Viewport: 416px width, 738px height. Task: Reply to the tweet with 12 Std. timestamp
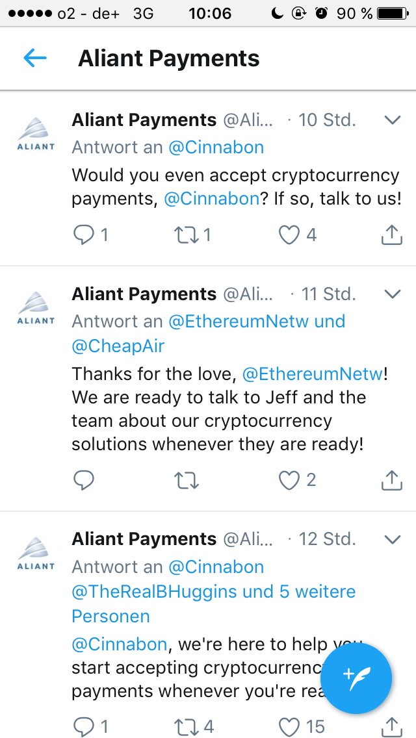(84, 726)
